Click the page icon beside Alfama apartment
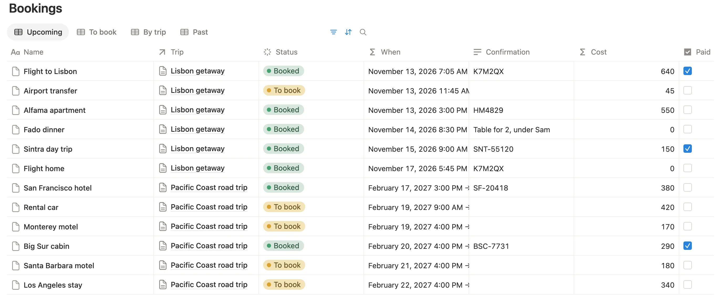Screen dimensions: 716x295 click(16, 110)
